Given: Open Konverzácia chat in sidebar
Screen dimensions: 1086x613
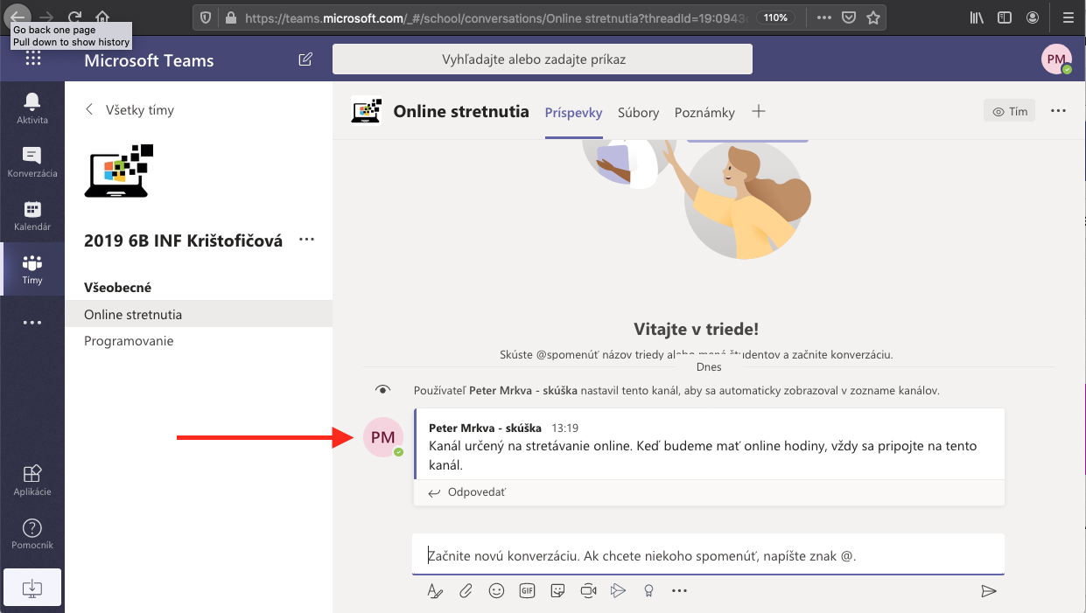Looking at the screenshot, I should click(32, 162).
